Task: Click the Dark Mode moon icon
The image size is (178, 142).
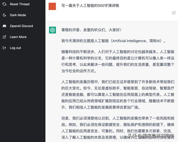Action: click(4, 15)
